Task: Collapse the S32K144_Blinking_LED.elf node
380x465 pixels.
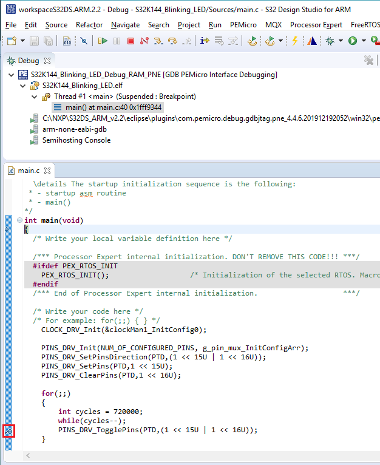Action: [23, 86]
